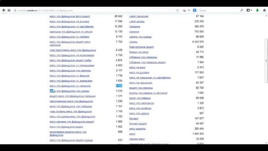Open 'картошка +по французски +с мясом' link

tap(71, 32)
